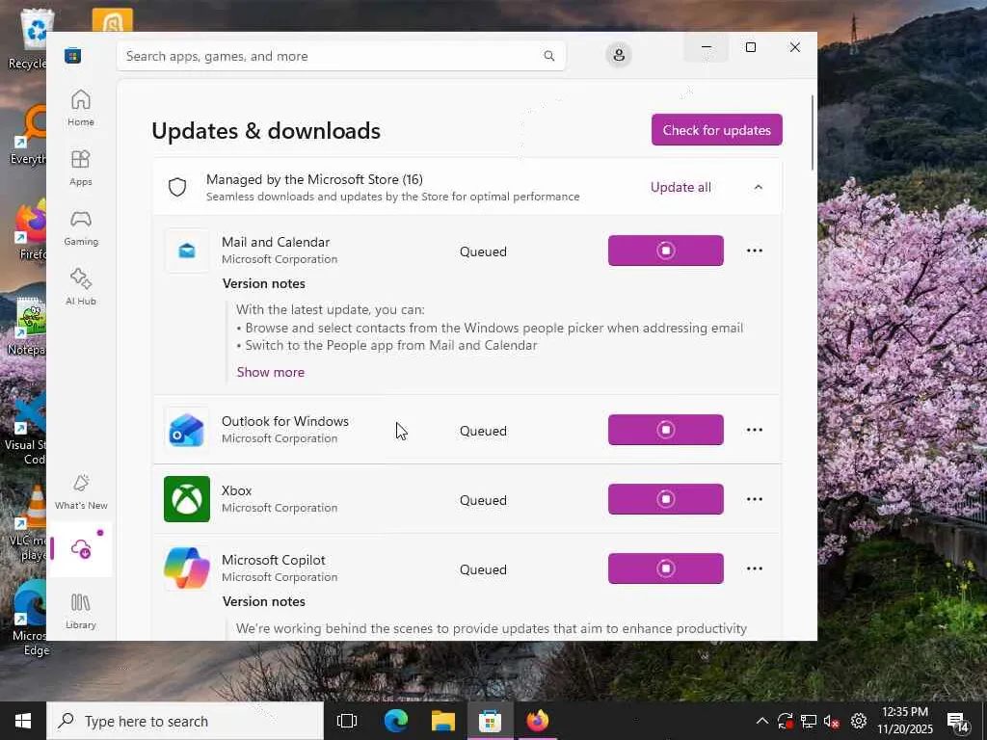Viewport: 987px width, 740px height.
Task: Click the Xbox app icon
Action: pos(186,499)
